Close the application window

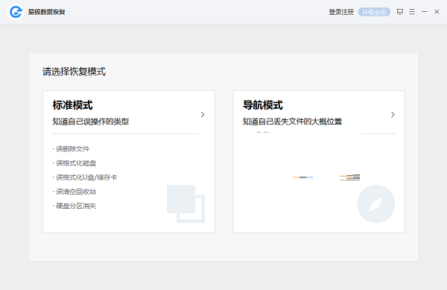[x=437, y=12]
